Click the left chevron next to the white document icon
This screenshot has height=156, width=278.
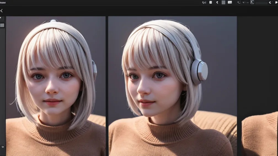point(217,2)
